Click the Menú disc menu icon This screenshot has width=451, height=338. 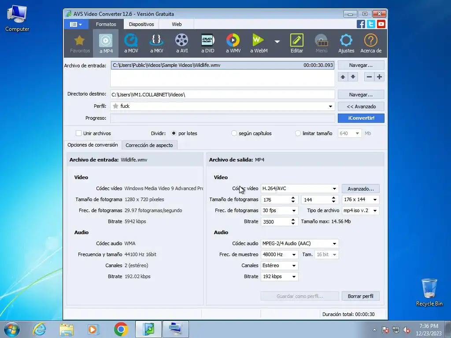point(321,44)
